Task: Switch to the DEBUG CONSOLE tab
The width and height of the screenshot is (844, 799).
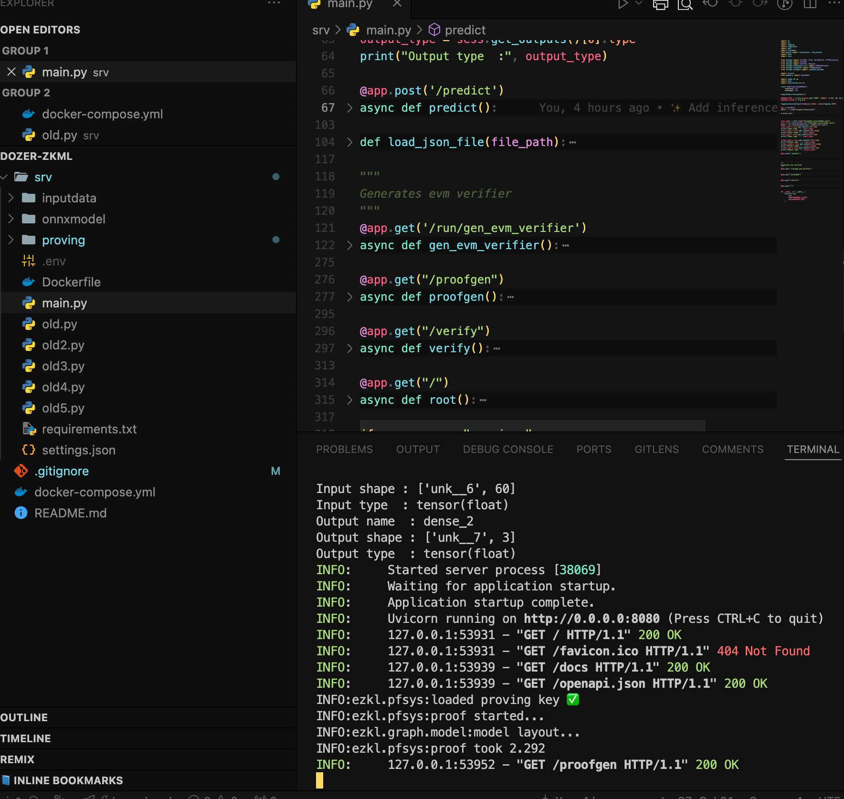Action: (x=508, y=449)
